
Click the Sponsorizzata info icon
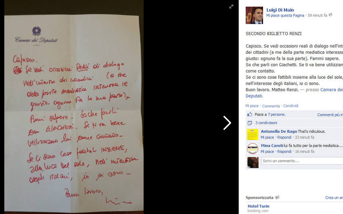pyautogui.click(x=277, y=197)
